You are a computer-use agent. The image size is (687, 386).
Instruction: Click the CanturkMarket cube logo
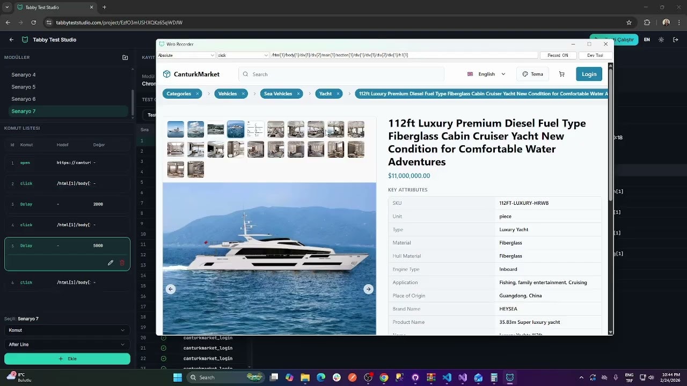coord(166,74)
